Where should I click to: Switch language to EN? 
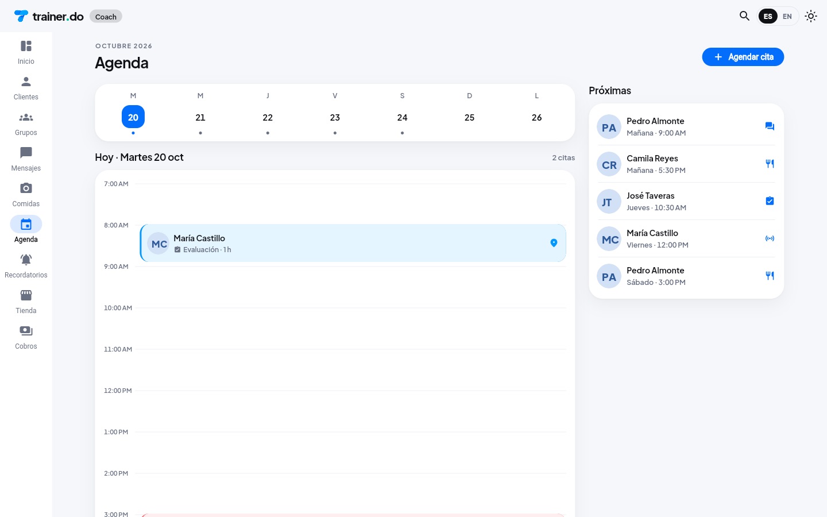tap(787, 16)
